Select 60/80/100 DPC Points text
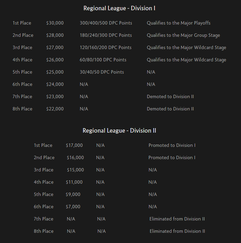 (x=103, y=60)
